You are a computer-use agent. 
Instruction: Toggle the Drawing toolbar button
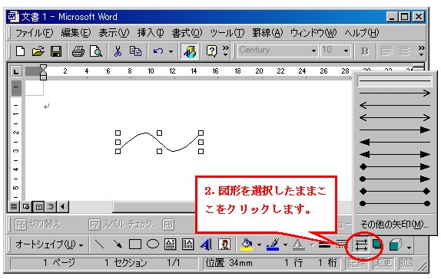tap(190, 51)
